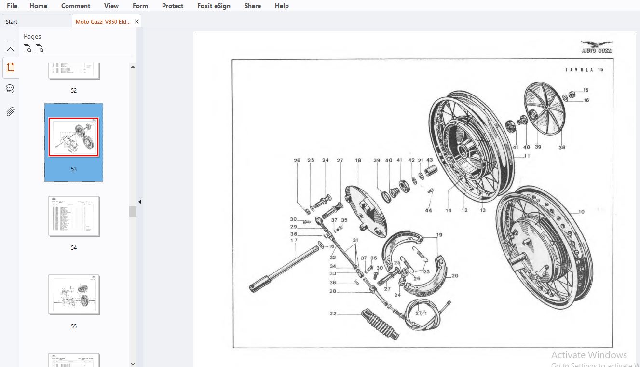Open the Help ribbon tab
This screenshot has height=367, width=640.
click(282, 6)
